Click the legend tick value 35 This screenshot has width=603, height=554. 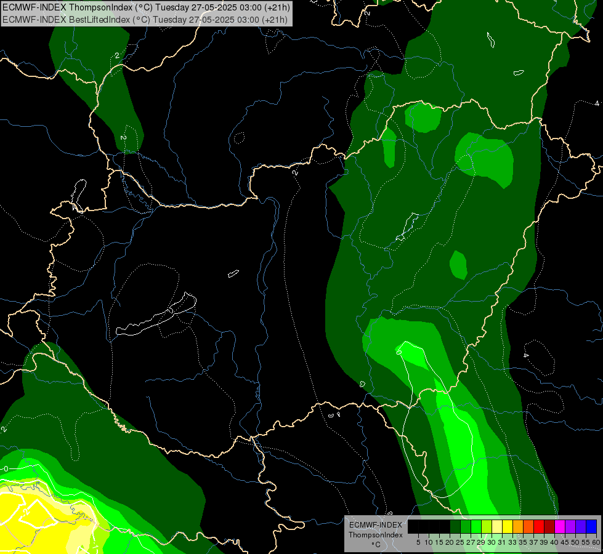point(523,542)
